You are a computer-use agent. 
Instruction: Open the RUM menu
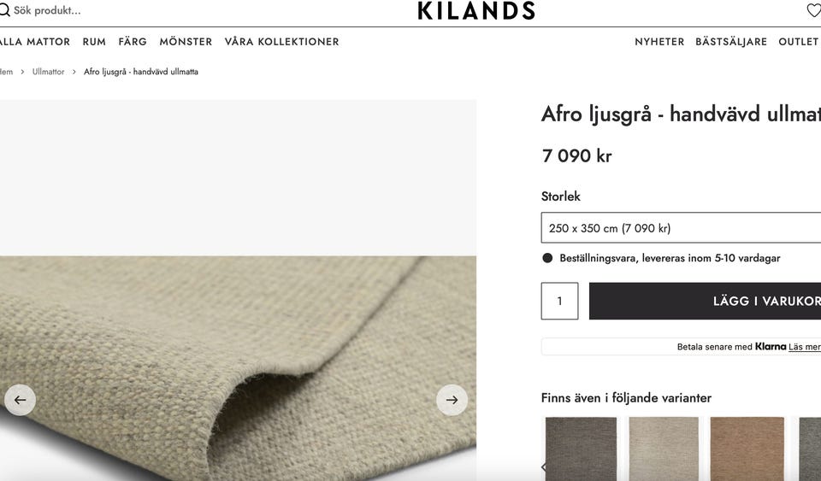94,42
